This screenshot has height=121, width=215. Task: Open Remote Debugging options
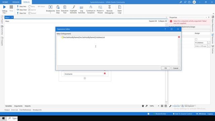pos(110,9)
